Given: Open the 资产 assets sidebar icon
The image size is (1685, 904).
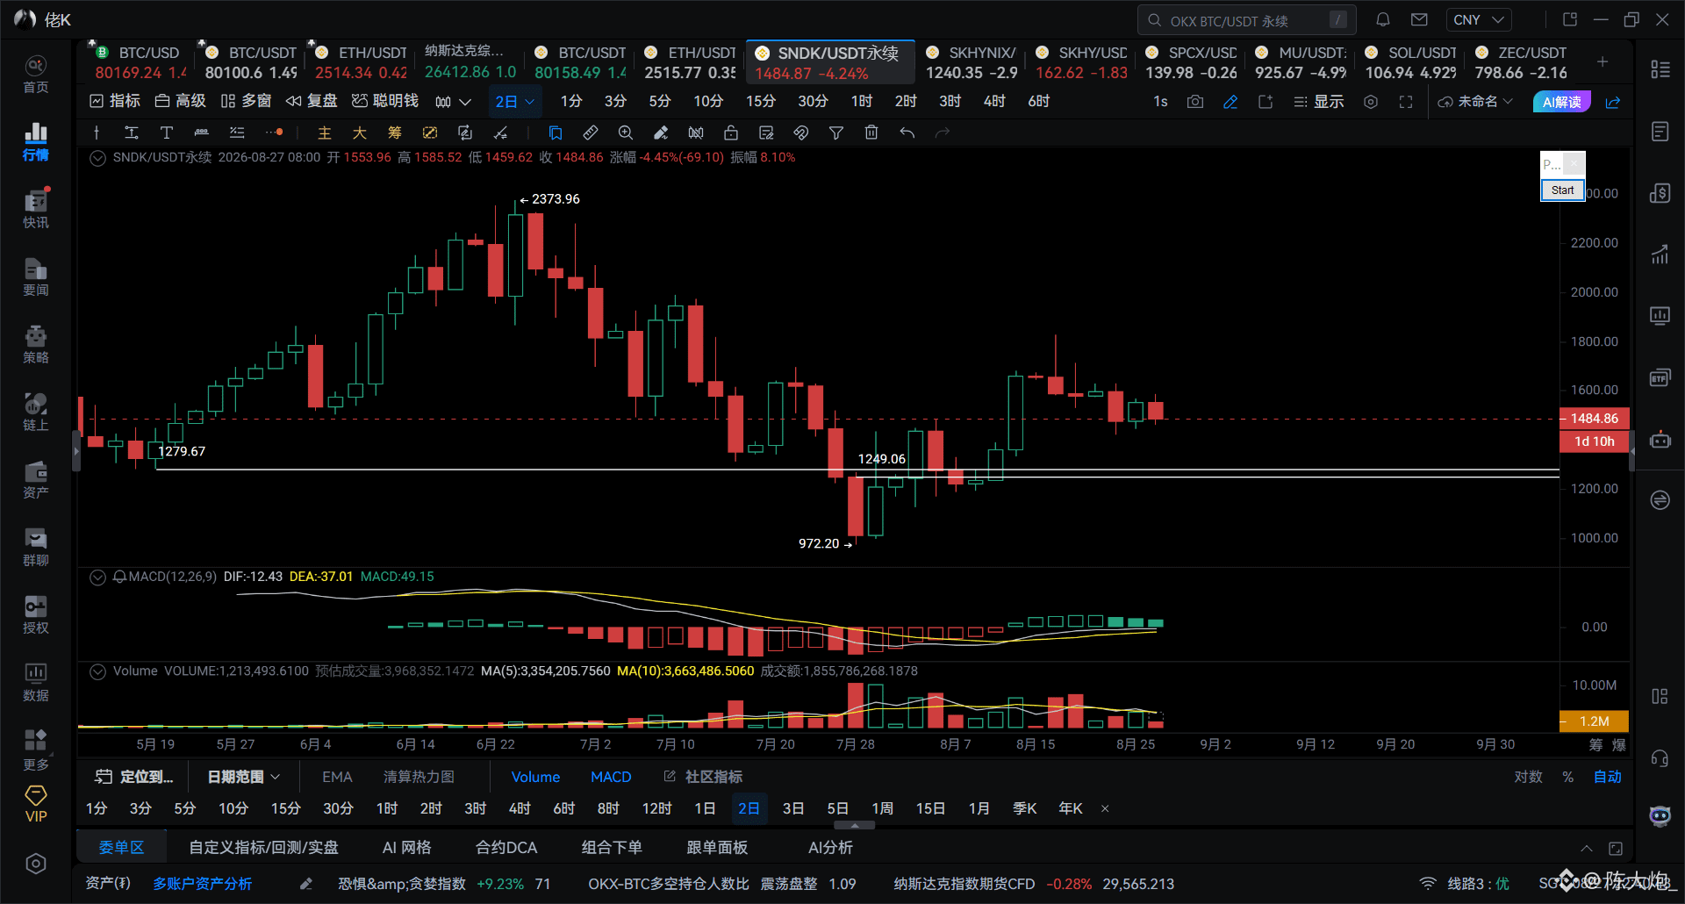Looking at the screenshot, I should point(35,479).
